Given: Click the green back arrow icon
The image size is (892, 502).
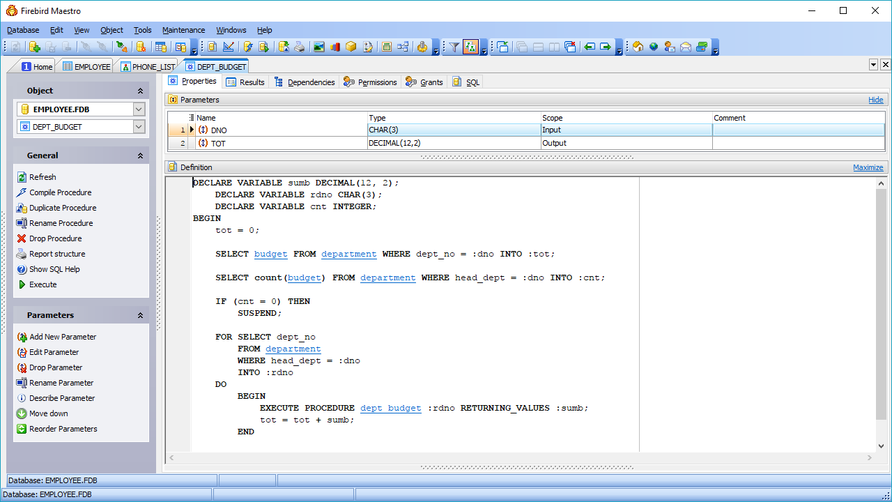Looking at the screenshot, I should tap(590, 47).
